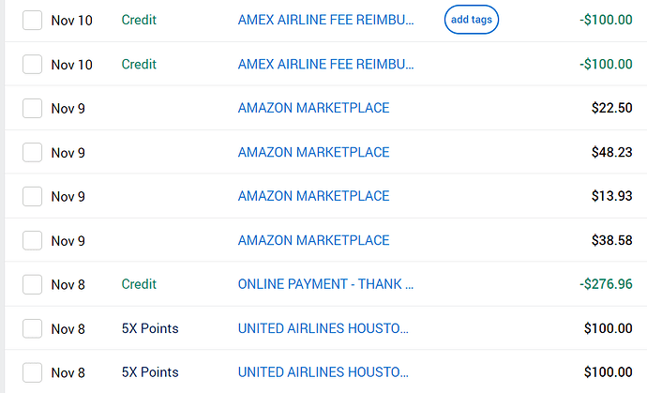Image resolution: width=647 pixels, height=393 pixels.
Task: Click the -$276.96 payment amount
Action: click(x=606, y=284)
